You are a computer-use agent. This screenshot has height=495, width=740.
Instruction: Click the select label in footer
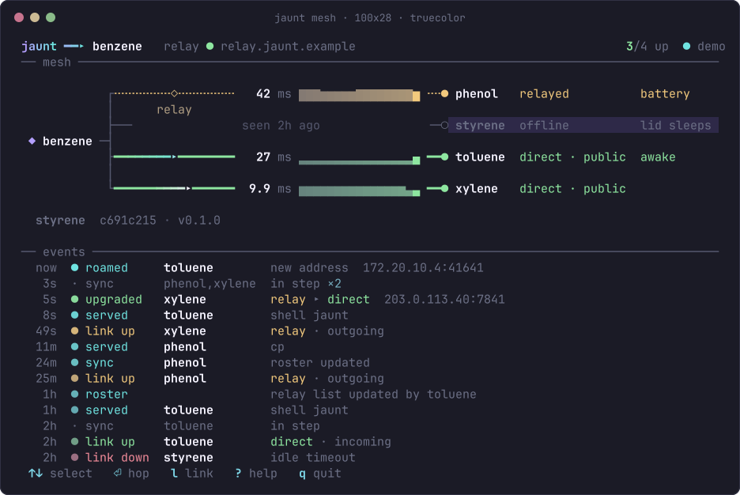coord(71,474)
